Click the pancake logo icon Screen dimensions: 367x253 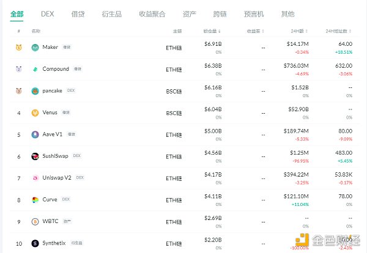pyautogui.click(x=35, y=91)
